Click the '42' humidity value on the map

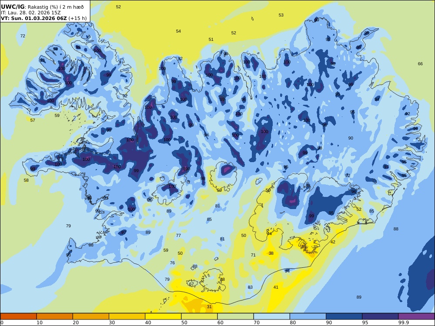click(x=333, y=242)
